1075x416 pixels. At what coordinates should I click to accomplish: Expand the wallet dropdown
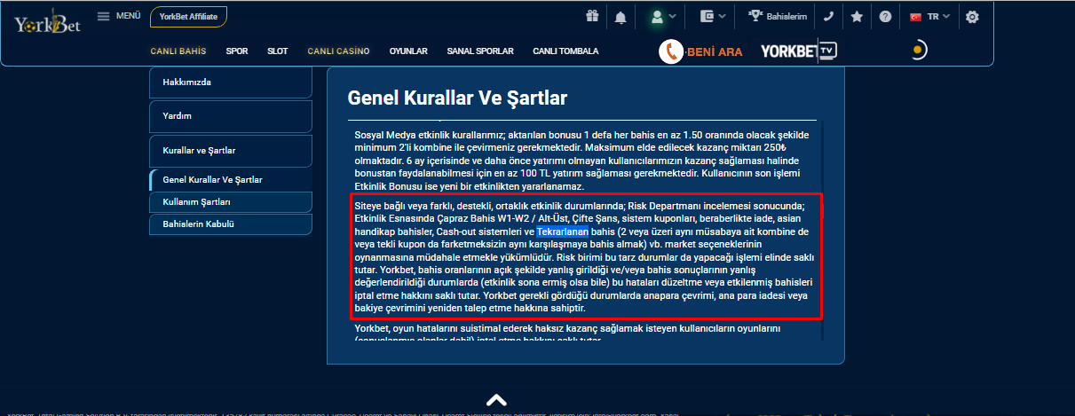tap(714, 16)
